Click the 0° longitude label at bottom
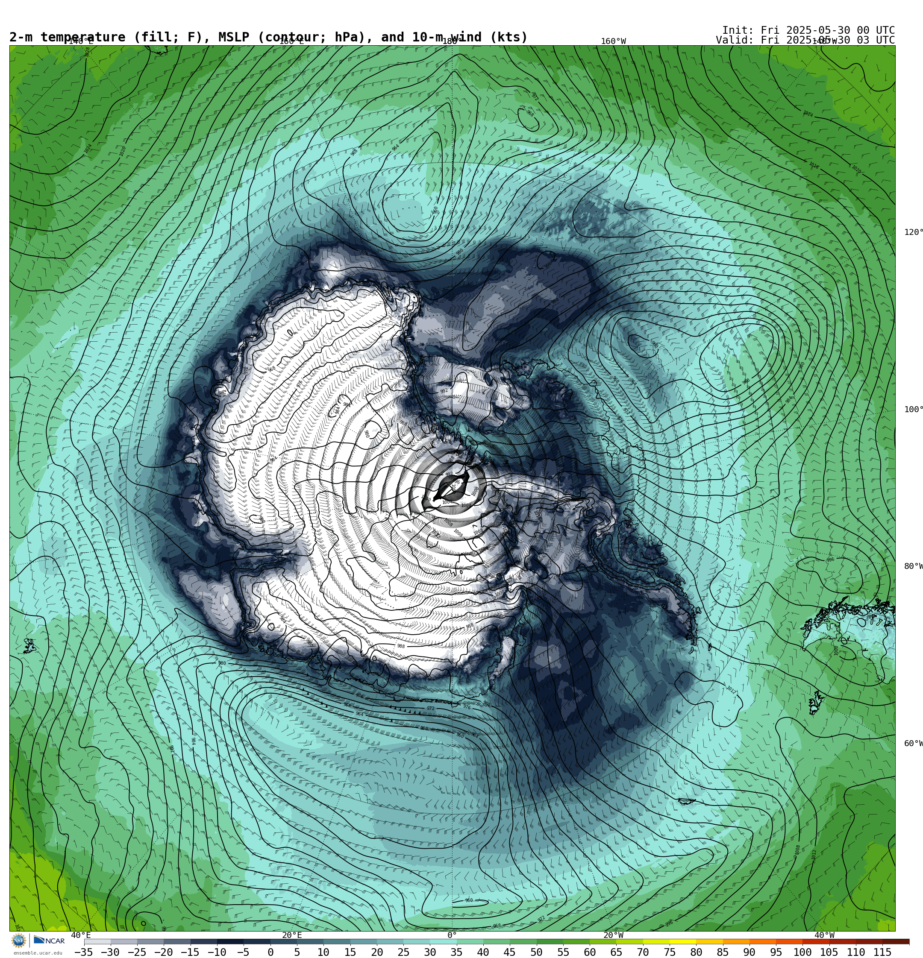Image resolution: width=923 pixels, height=958 pixels. [452, 935]
